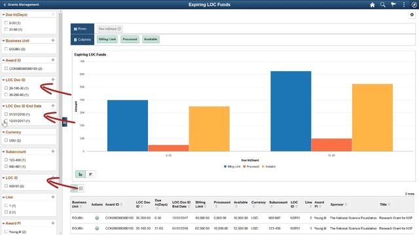Remove Due In(Days) from Rows

[119, 29]
